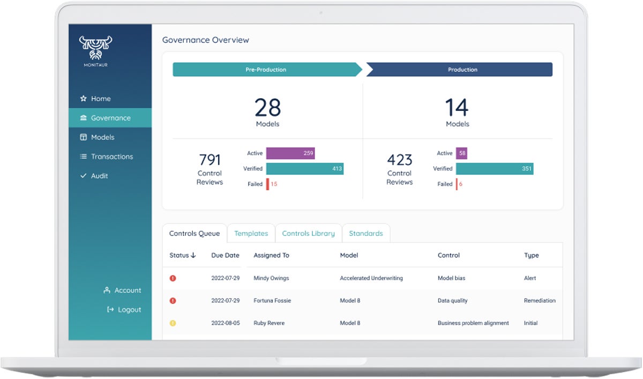The width and height of the screenshot is (643, 379).
Task: Click the red status icon for Fortuna Fossie
Action: pos(173,301)
